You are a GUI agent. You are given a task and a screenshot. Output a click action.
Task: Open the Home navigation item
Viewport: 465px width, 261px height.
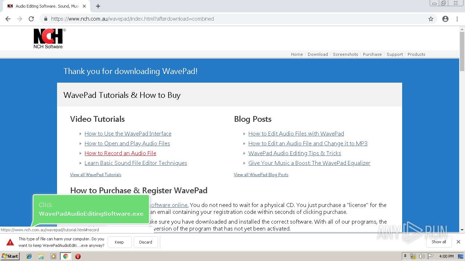point(297,54)
